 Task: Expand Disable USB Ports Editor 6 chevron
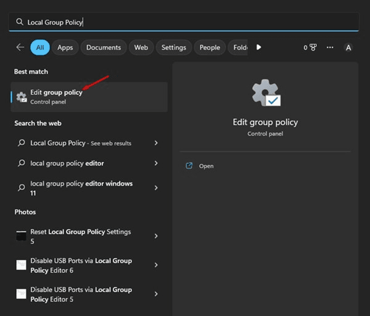point(156,265)
